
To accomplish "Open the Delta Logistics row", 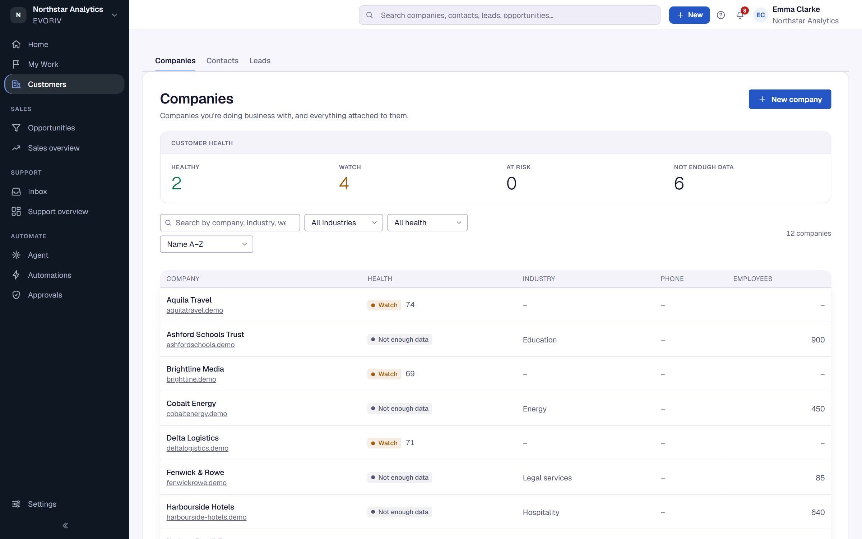I will pos(496,443).
